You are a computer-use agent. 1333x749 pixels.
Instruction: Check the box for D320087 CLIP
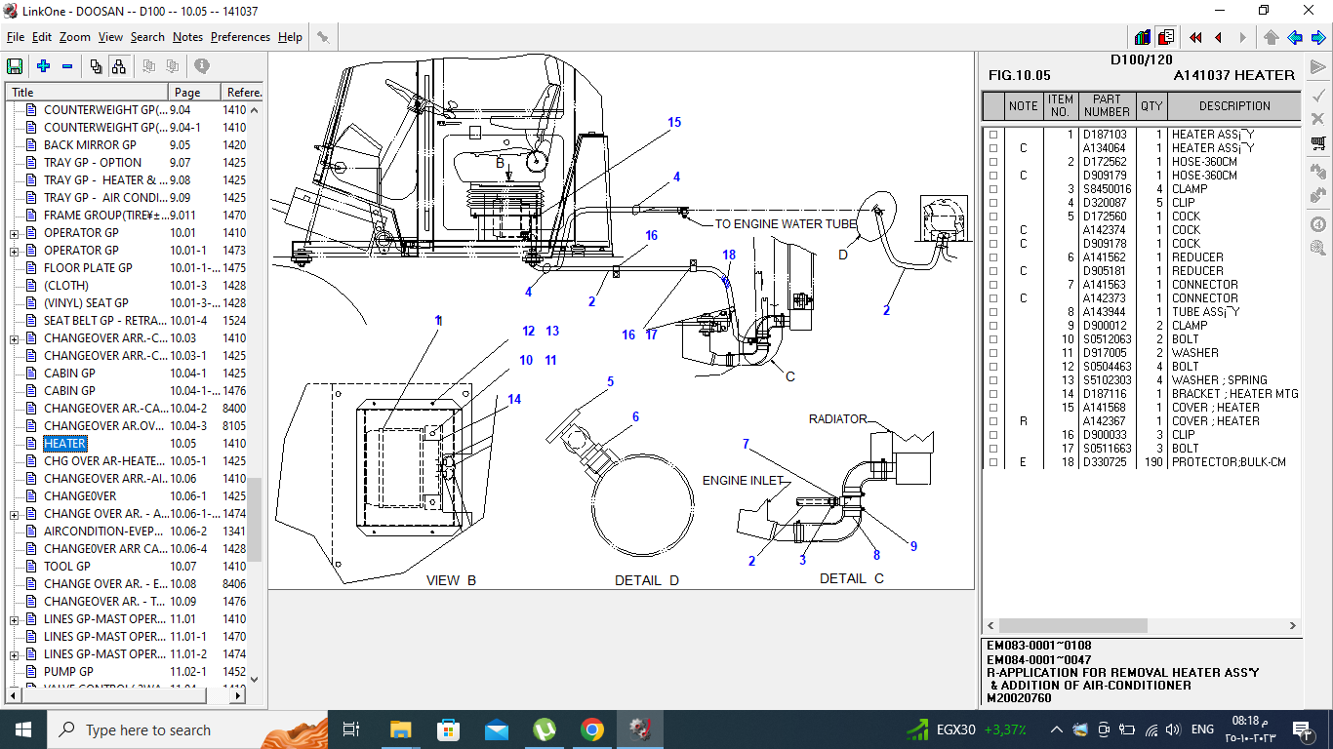click(993, 203)
